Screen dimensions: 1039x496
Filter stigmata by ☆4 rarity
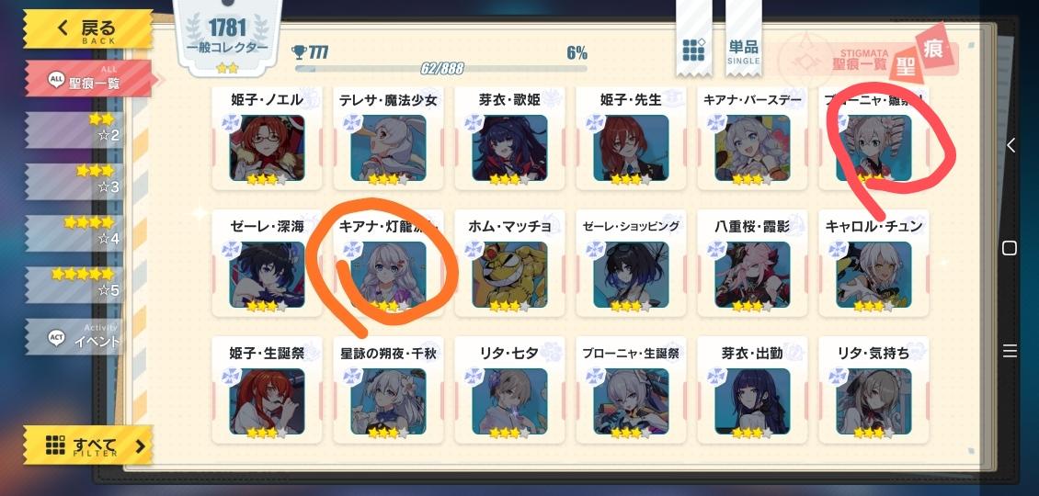(74, 232)
